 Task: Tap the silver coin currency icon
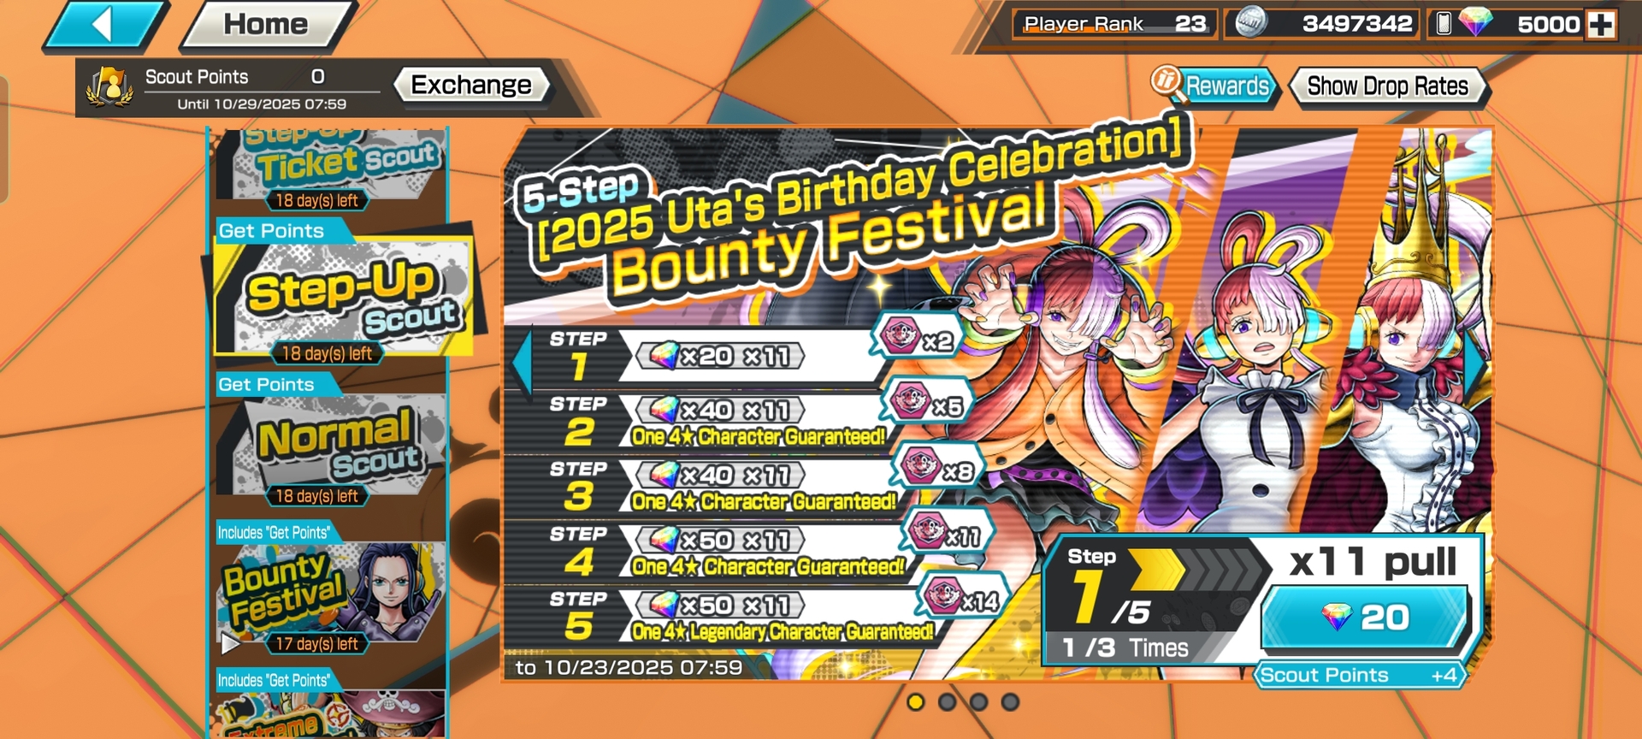[1250, 23]
